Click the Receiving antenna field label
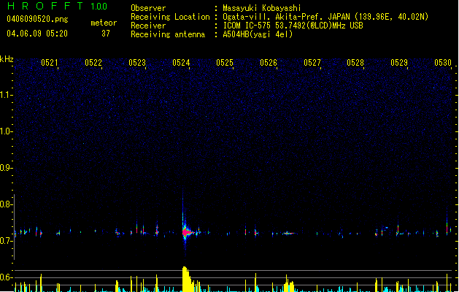This screenshot has height=292, width=459. click(168, 34)
